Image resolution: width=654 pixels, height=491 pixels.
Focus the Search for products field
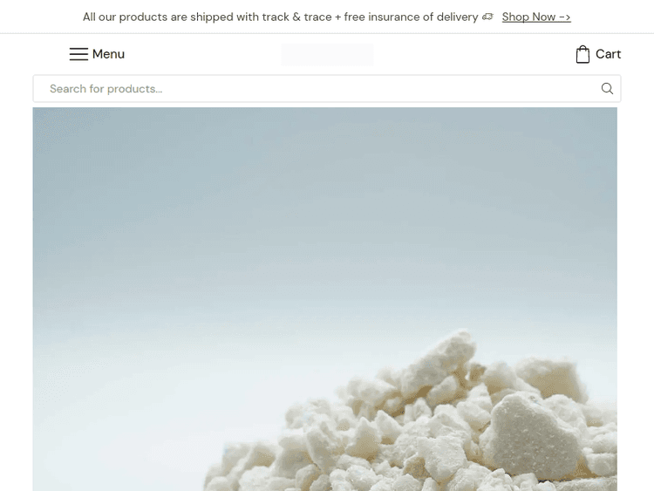[327, 88]
